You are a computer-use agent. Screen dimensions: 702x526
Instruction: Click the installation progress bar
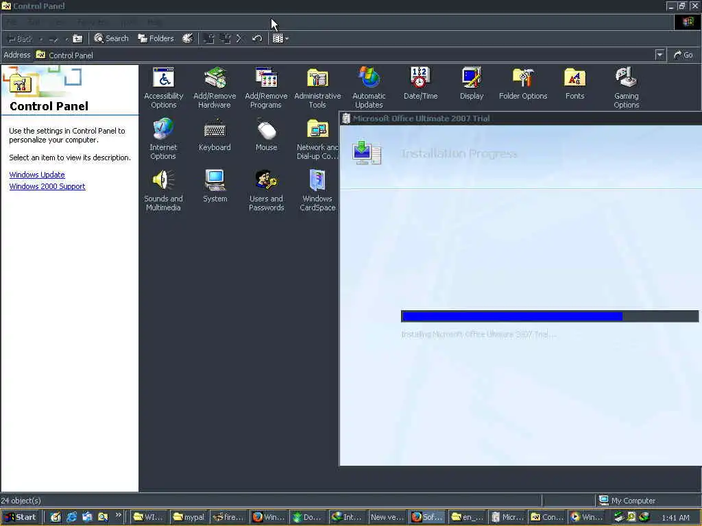pyautogui.click(x=550, y=316)
